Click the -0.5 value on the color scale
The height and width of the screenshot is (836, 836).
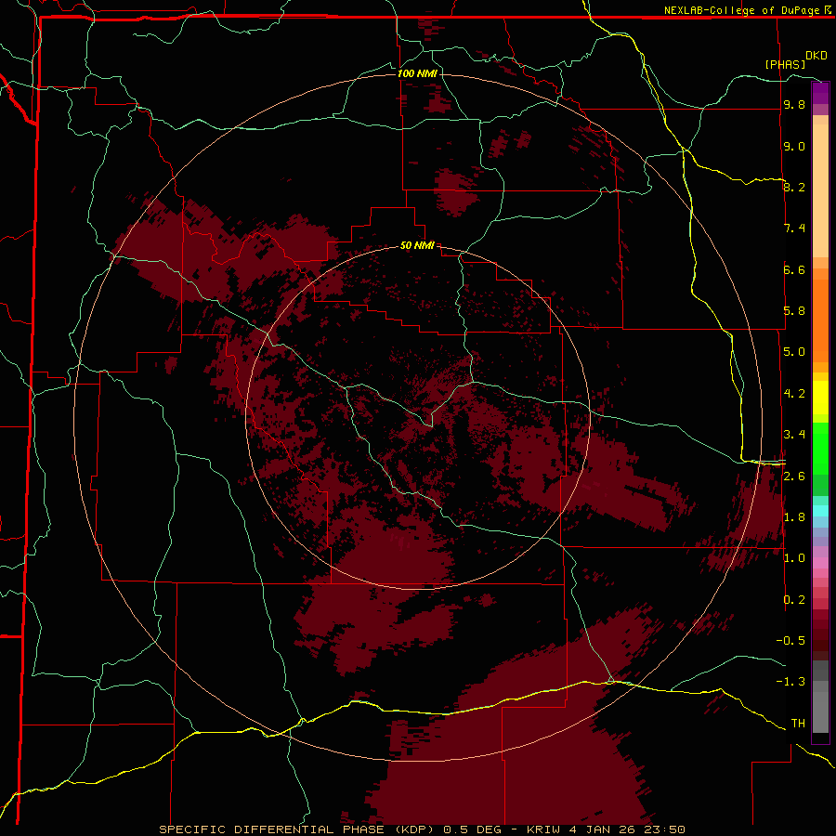click(790, 641)
